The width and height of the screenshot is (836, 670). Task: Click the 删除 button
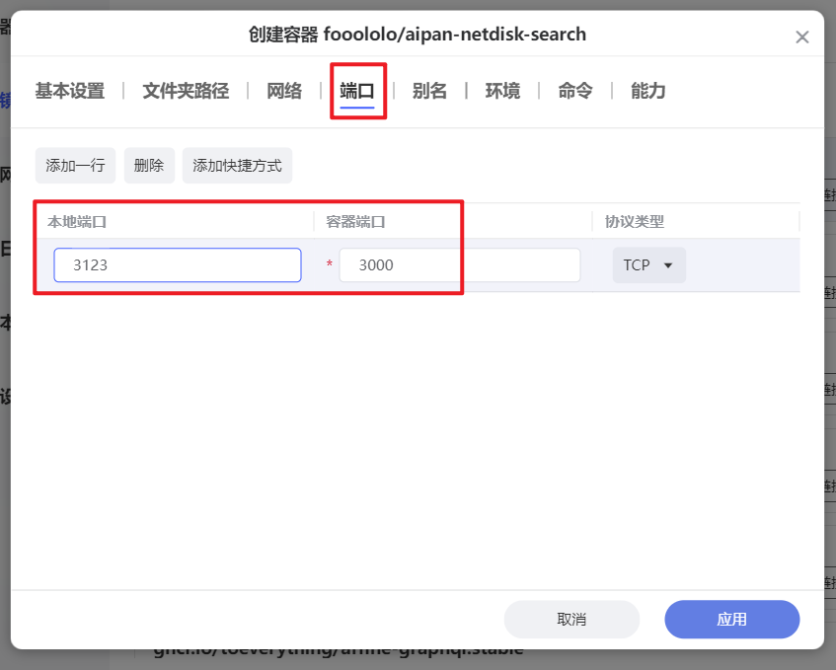(x=148, y=165)
